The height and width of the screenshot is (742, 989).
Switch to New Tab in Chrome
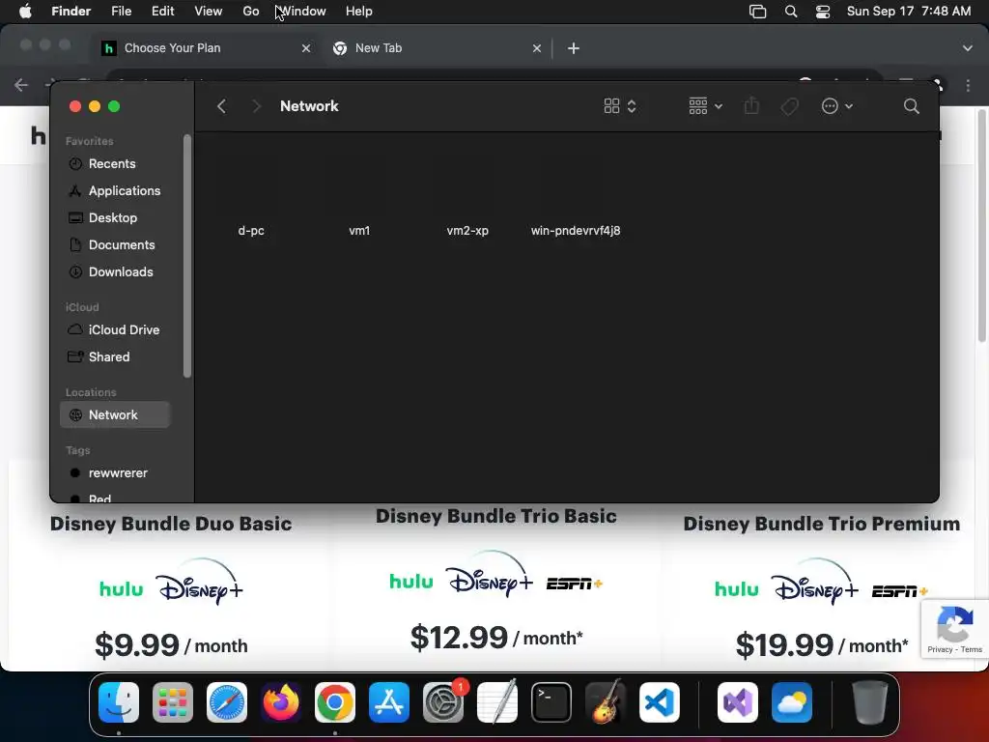437,48
